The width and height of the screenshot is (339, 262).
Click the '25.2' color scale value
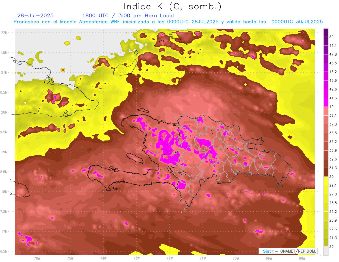pos(333,212)
